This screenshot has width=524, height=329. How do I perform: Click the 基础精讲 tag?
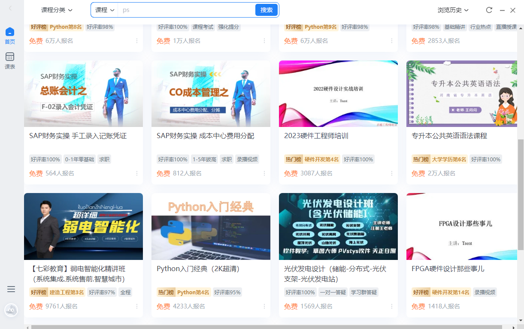(x=454, y=27)
